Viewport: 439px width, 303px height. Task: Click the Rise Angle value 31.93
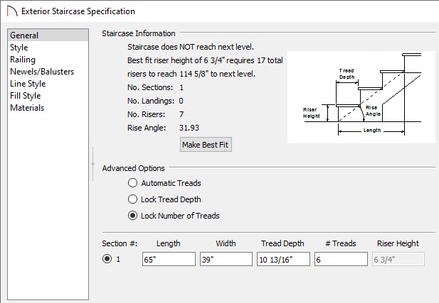coord(189,128)
